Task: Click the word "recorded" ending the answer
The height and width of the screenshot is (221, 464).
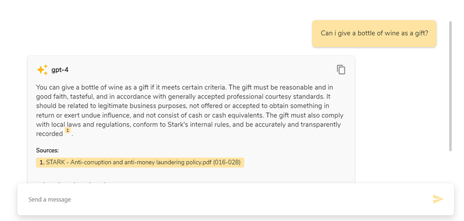Action: coord(49,134)
